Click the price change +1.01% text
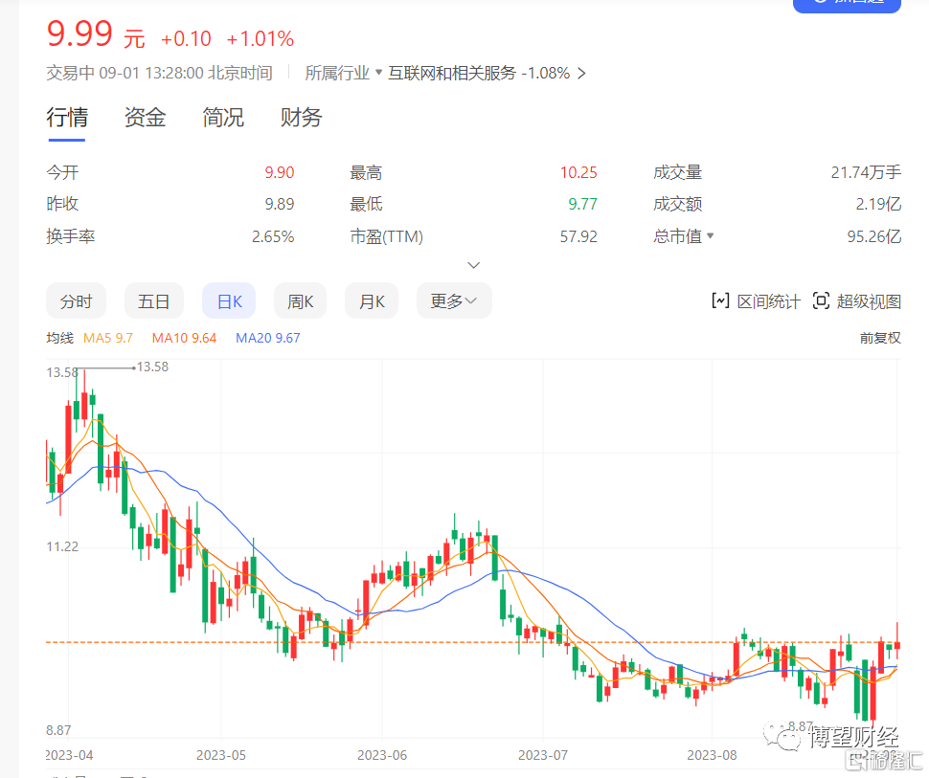 pyautogui.click(x=261, y=39)
